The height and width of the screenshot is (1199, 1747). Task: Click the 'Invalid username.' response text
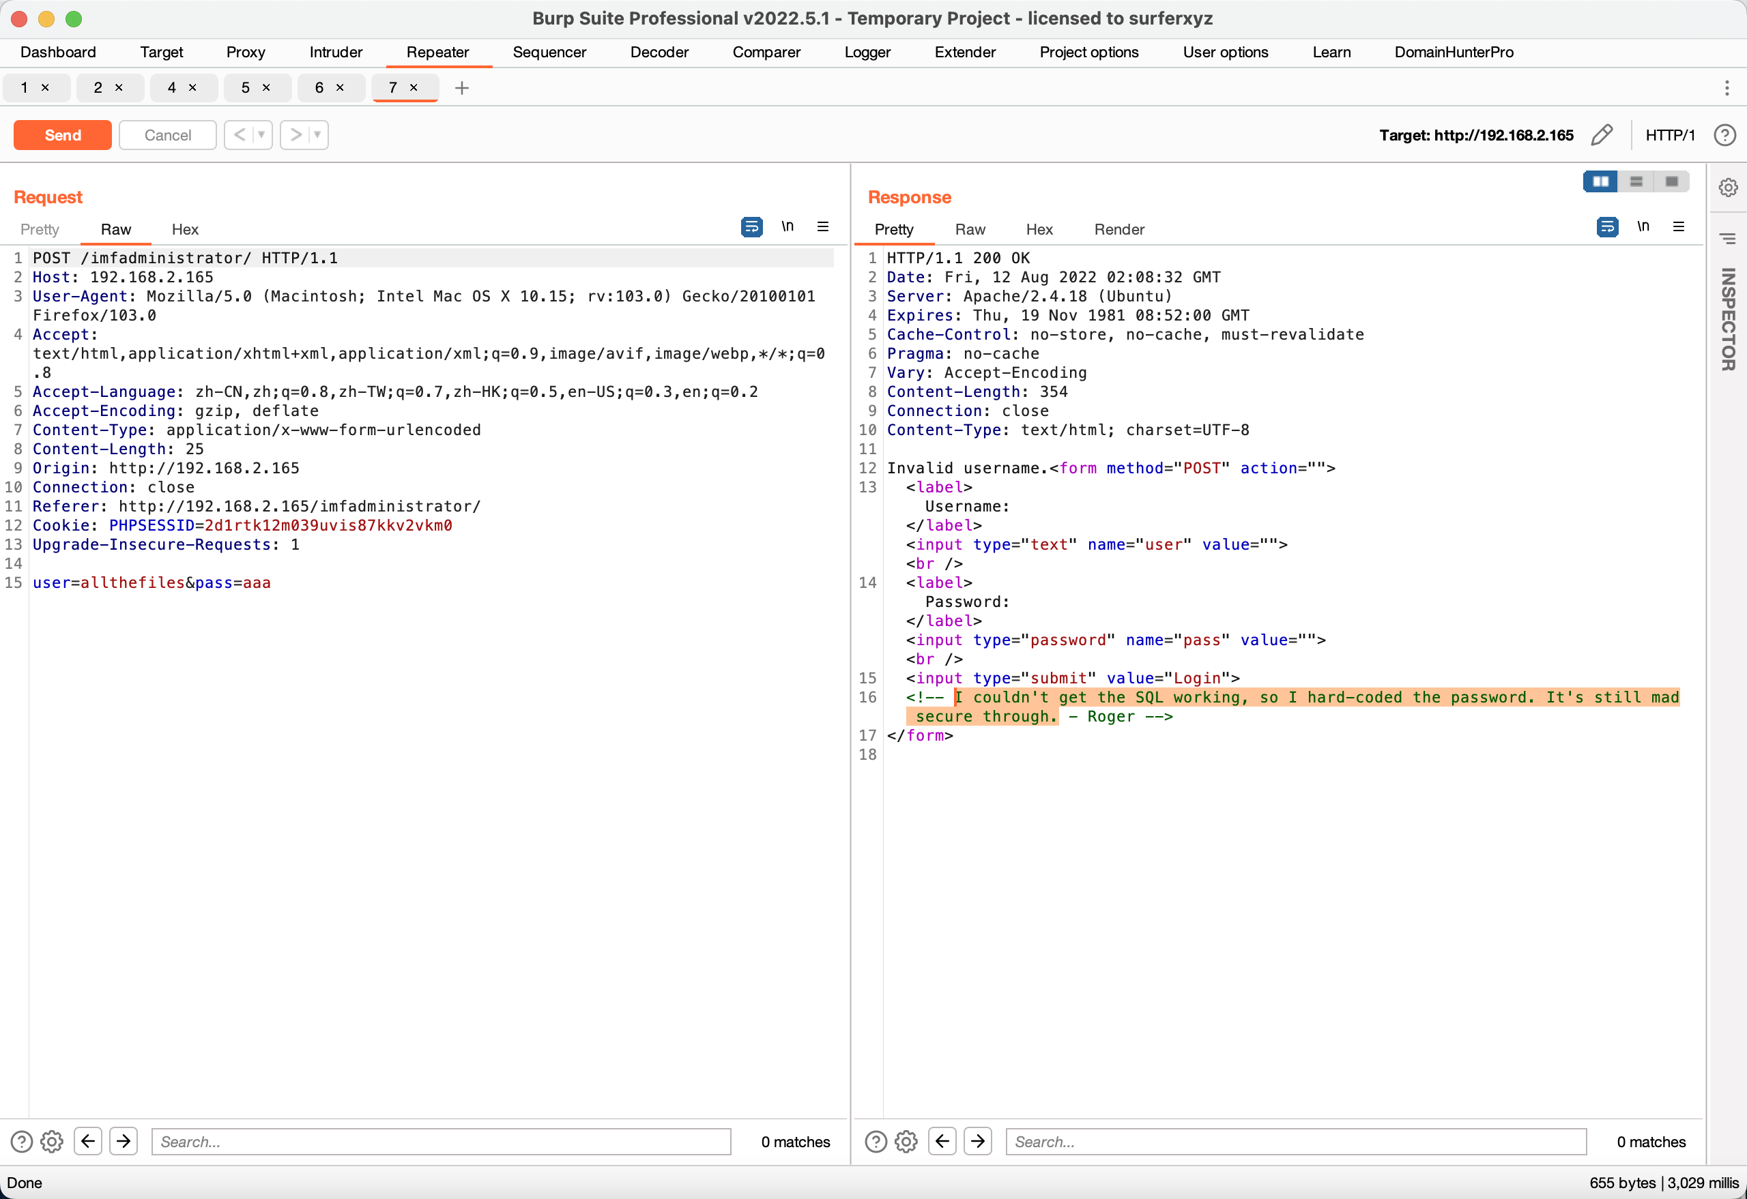(968, 469)
